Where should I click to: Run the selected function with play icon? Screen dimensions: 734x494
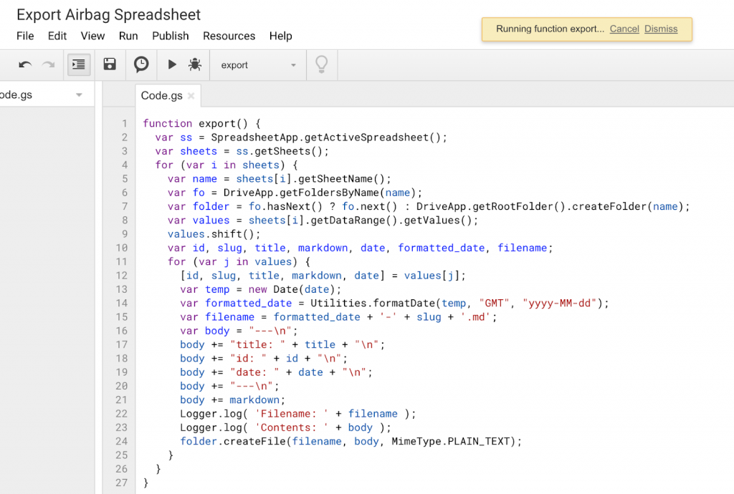coord(172,65)
